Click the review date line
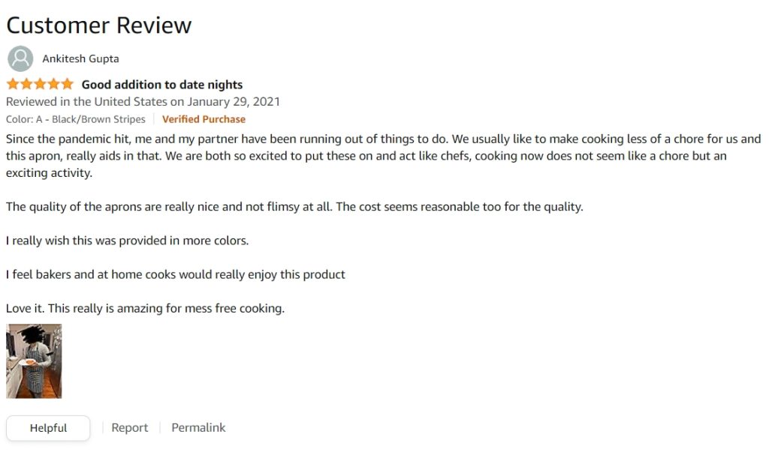This screenshot has width=769, height=452. click(143, 102)
